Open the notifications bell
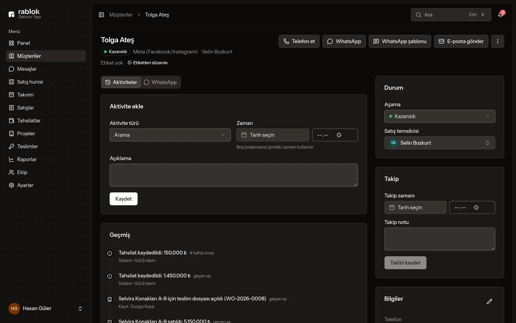This screenshot has width=516, height=323. (x=501, y=15)
